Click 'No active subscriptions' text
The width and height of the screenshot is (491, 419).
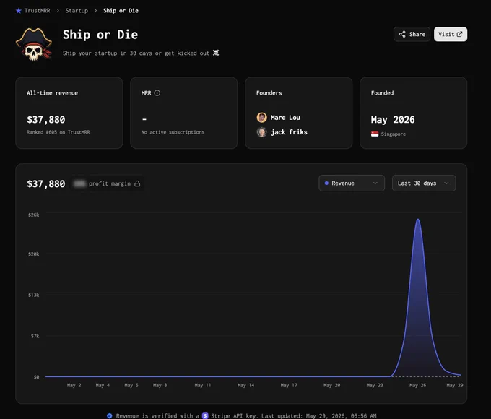pyautogui.click(x=173, y=132)
